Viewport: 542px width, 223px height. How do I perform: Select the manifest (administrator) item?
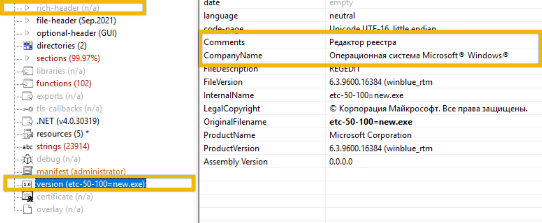(81, 171)
